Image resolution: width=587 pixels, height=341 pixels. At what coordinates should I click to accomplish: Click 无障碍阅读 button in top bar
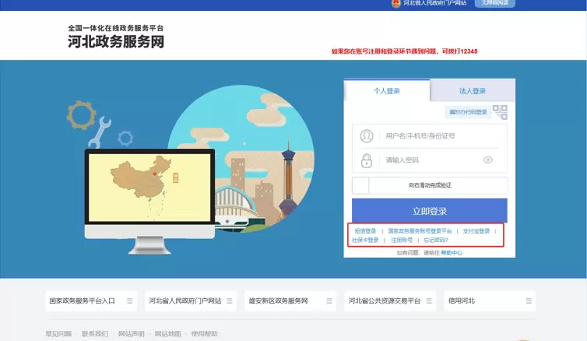tap(495, 3)
